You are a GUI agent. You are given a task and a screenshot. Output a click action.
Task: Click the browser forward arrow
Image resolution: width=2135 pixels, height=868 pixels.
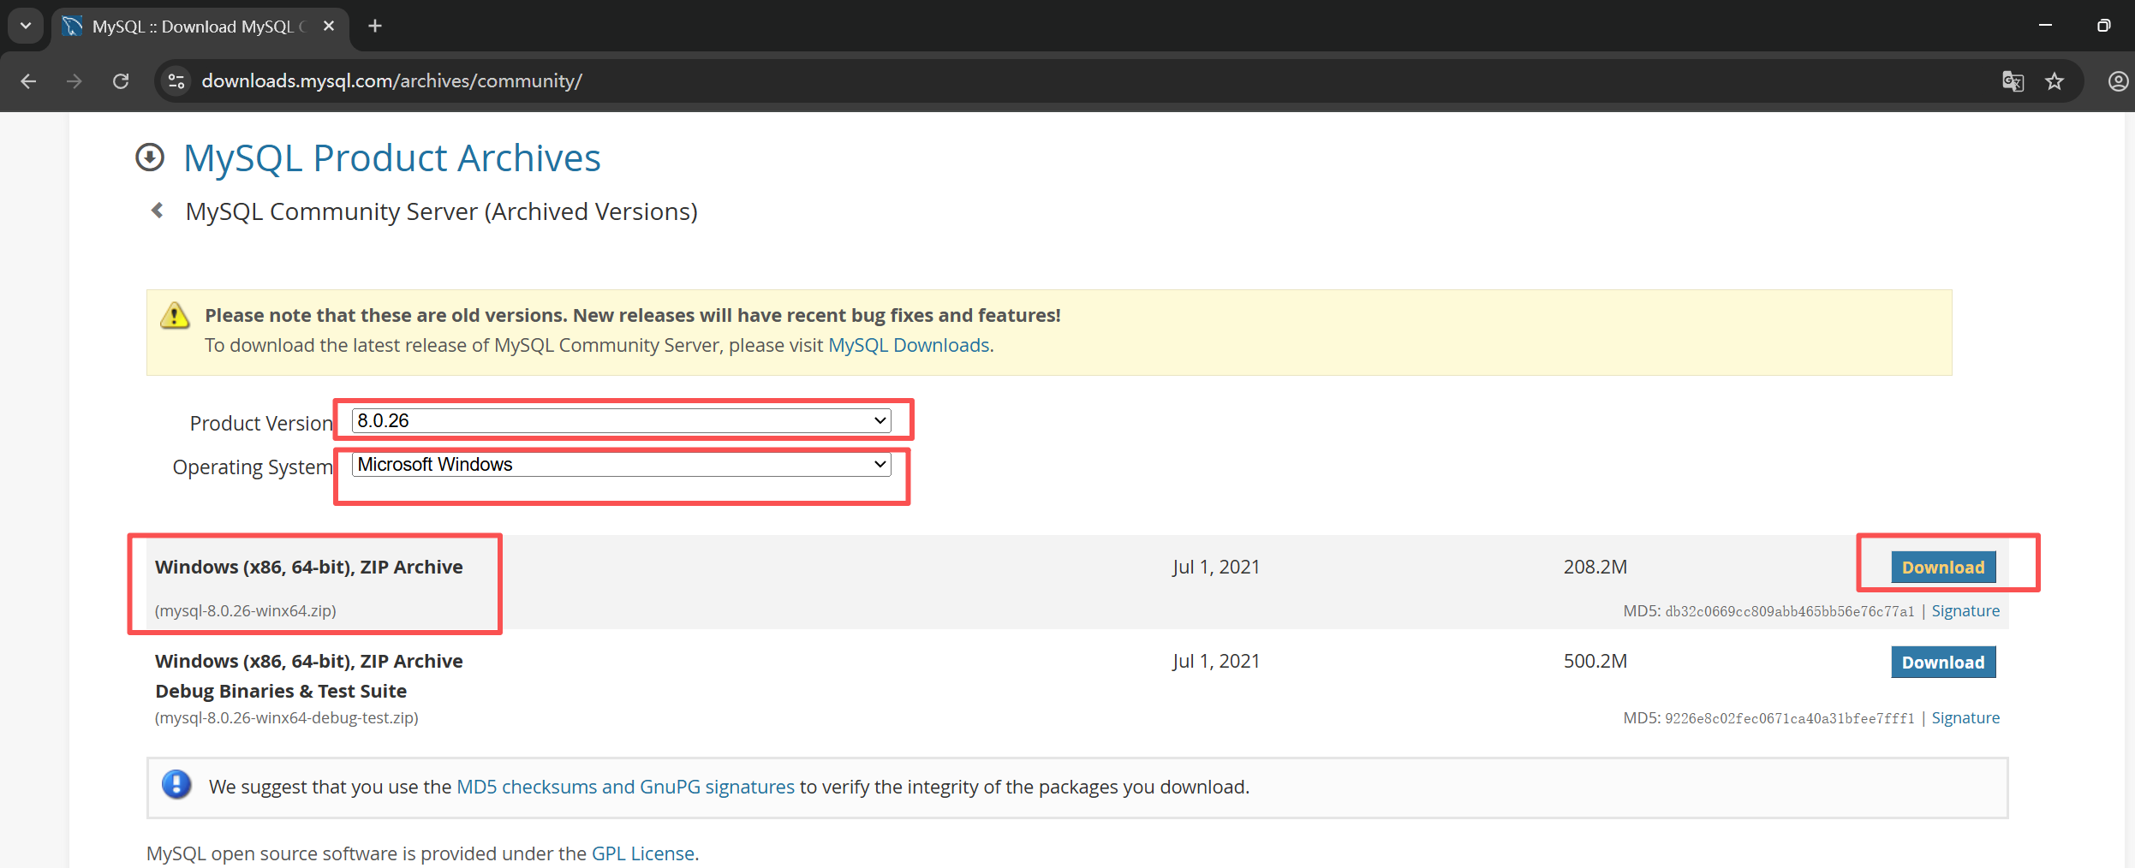point(75,81)
